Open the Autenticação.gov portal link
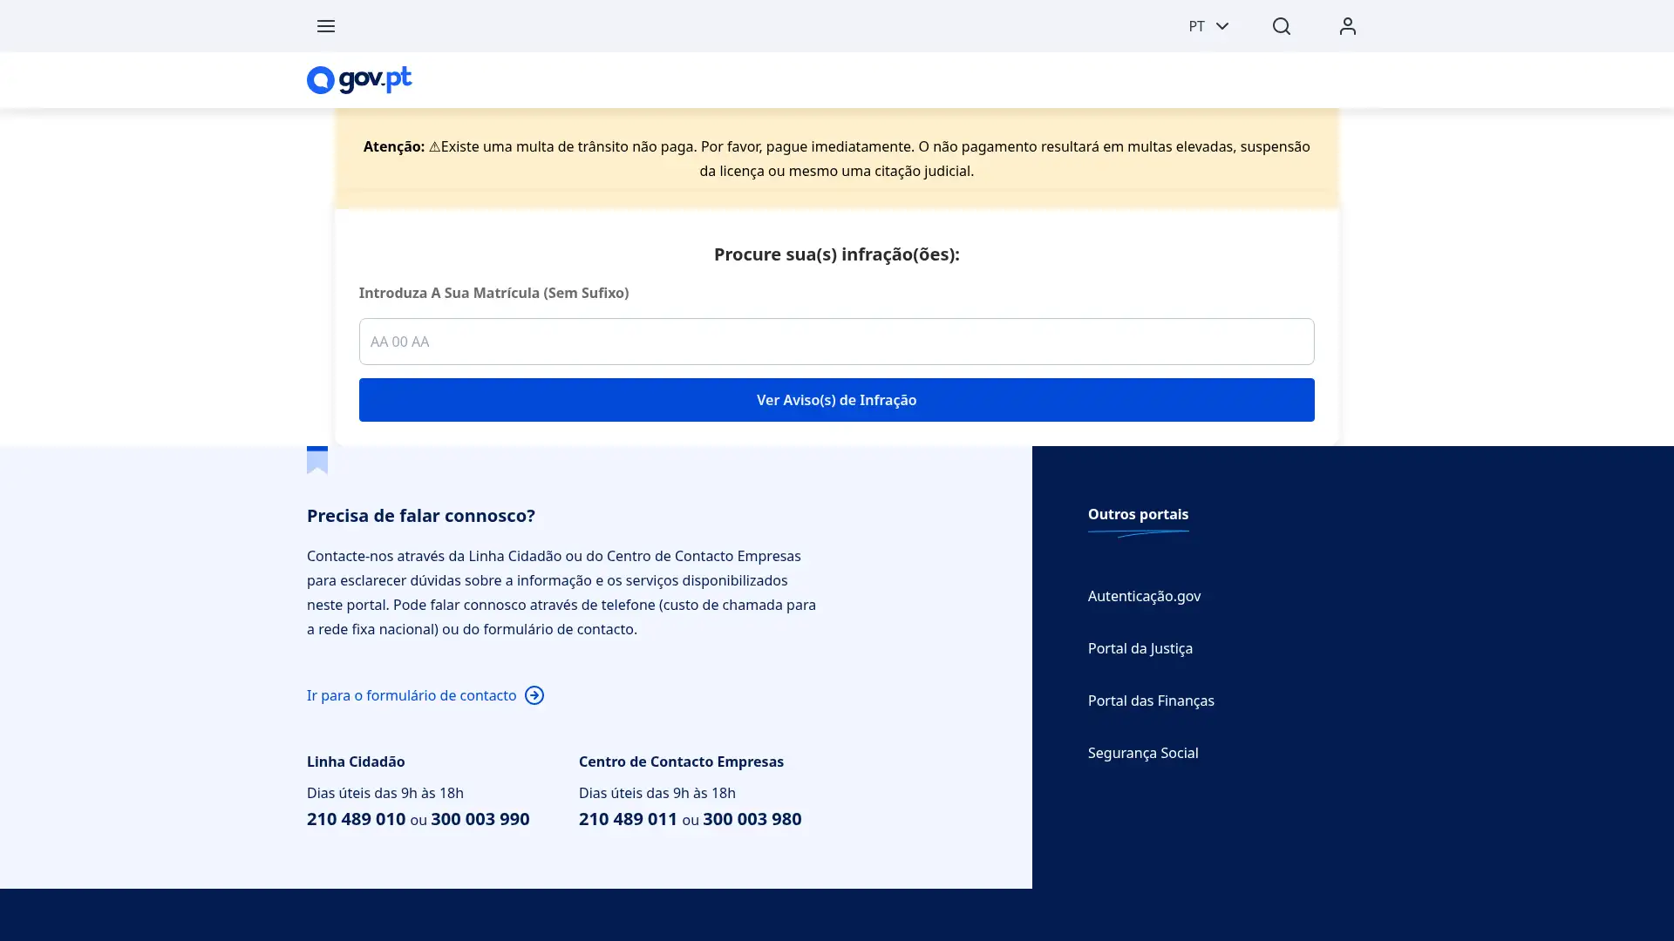Image resolution: width=1674 pixels, height=941 pixels. tap(1144, 596)
